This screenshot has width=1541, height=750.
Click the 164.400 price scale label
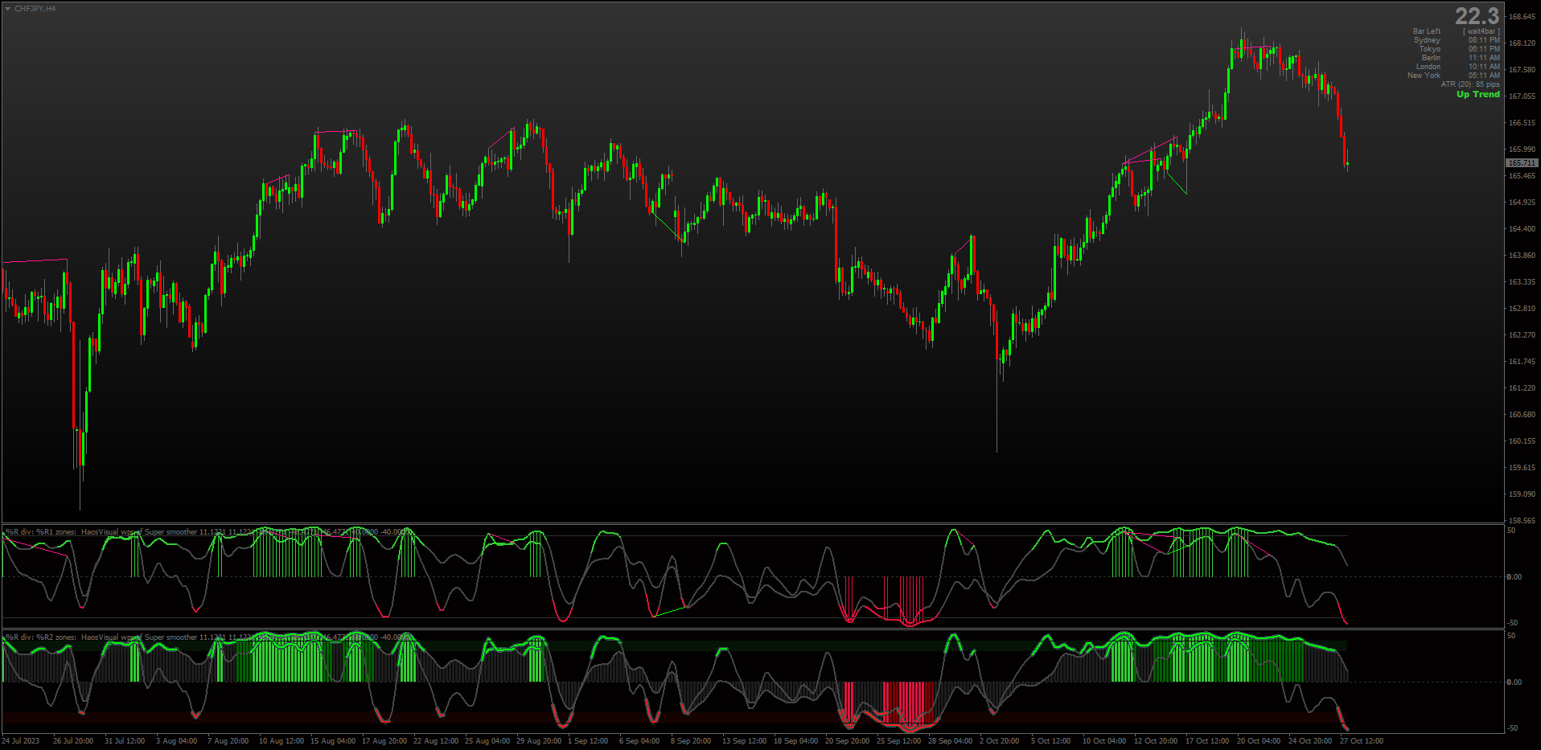(x=1522, y=229)
